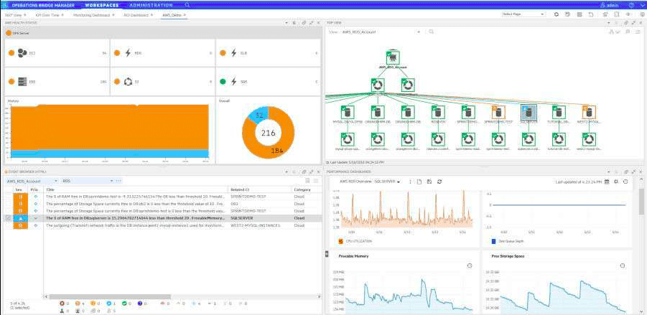Toggle checkbox for the third event row

(8, 211)
